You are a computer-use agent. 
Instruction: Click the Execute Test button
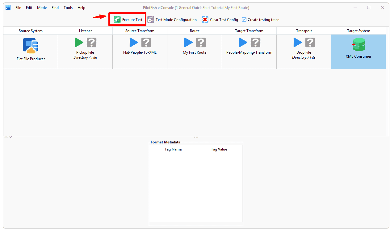(x=128, y=20)
